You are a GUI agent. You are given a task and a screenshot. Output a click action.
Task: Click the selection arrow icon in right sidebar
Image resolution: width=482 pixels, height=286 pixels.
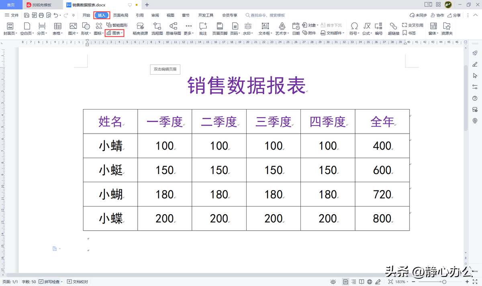tap(475, 75)
